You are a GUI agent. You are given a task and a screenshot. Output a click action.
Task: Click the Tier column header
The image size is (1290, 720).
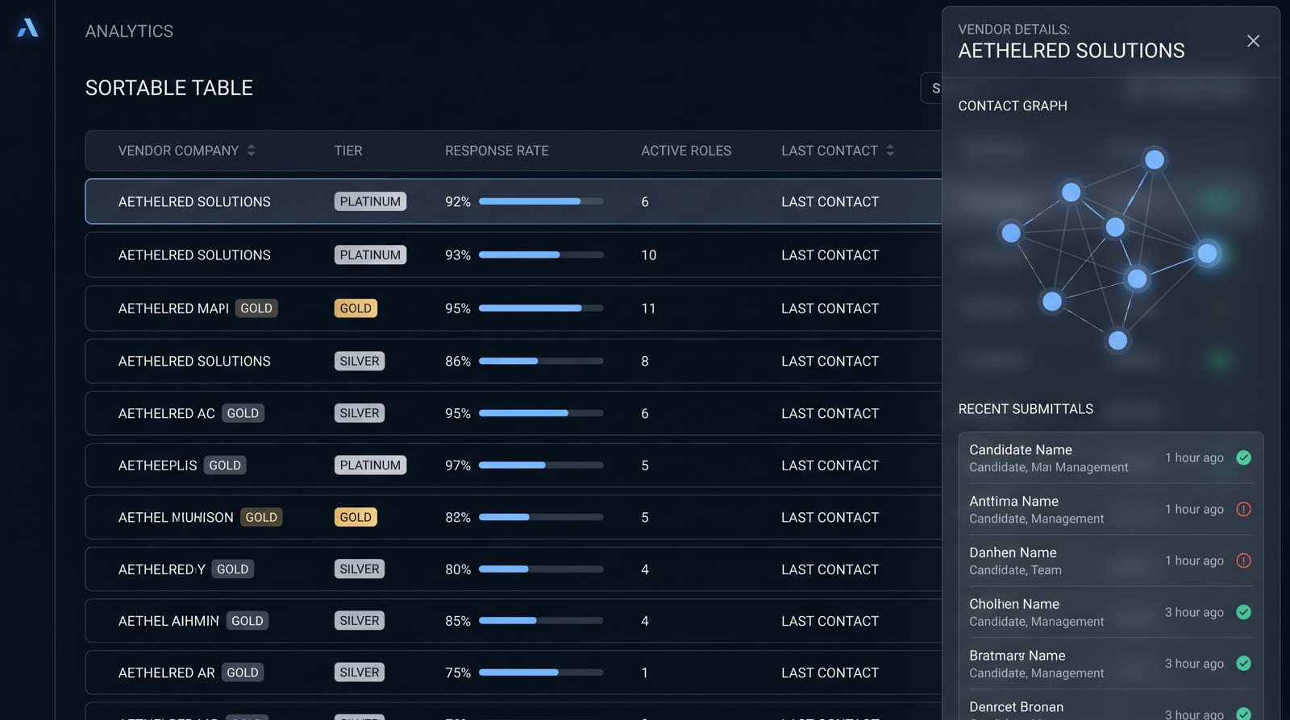348,151
